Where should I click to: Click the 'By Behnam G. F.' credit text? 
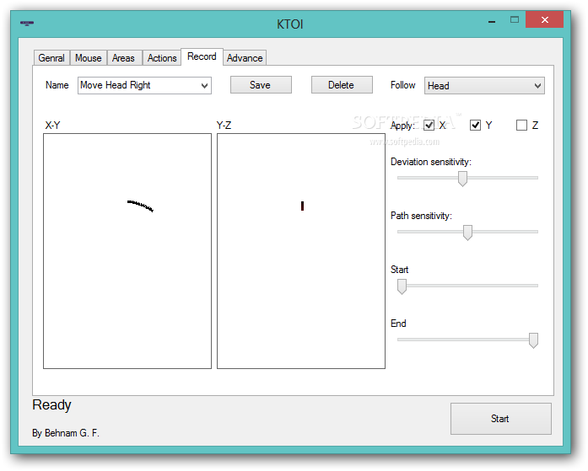tap(66, 433)
